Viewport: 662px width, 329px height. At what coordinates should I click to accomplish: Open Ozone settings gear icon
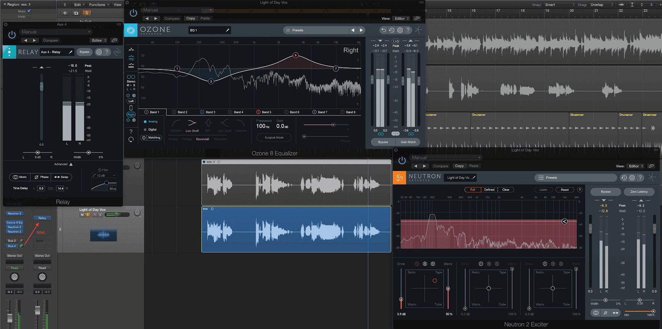point(400,30)
